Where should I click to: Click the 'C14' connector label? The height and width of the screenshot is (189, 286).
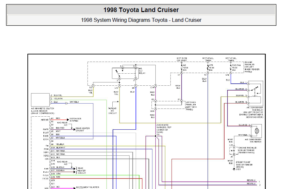pos(152,88)
